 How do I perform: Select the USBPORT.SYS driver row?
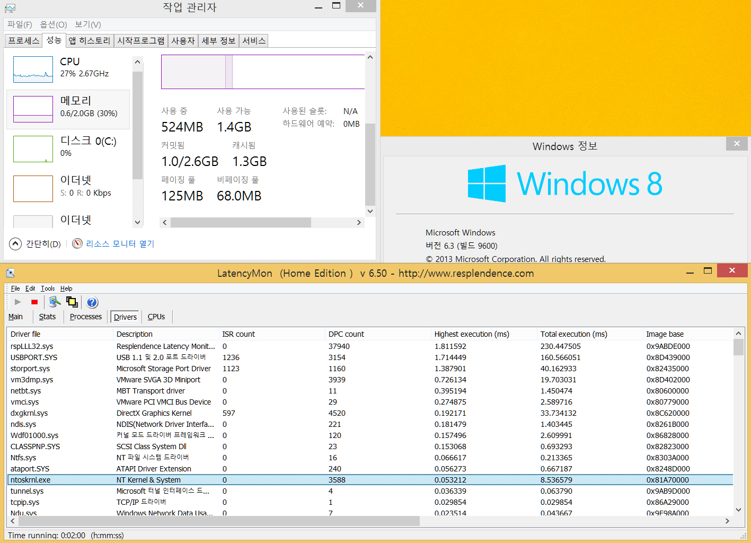370,357
